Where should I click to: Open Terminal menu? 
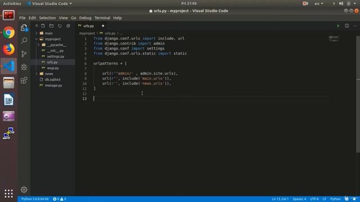point(102,18)
